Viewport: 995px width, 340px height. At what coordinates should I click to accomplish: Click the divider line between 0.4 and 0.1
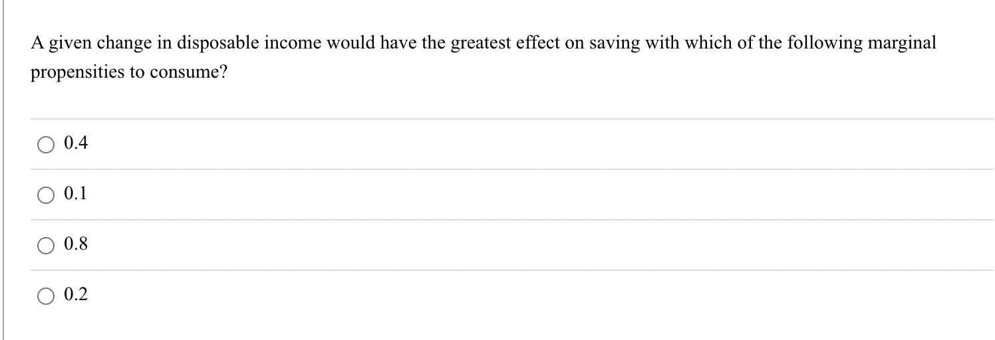click(x=512, y=169)
